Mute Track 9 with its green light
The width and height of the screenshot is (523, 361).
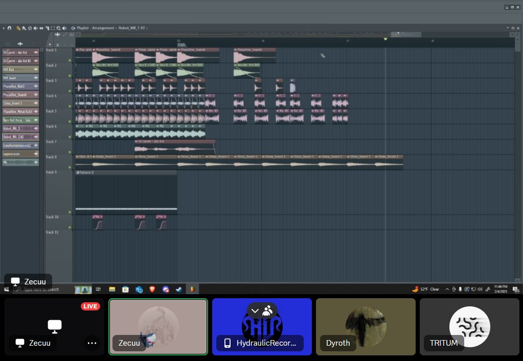70,212
